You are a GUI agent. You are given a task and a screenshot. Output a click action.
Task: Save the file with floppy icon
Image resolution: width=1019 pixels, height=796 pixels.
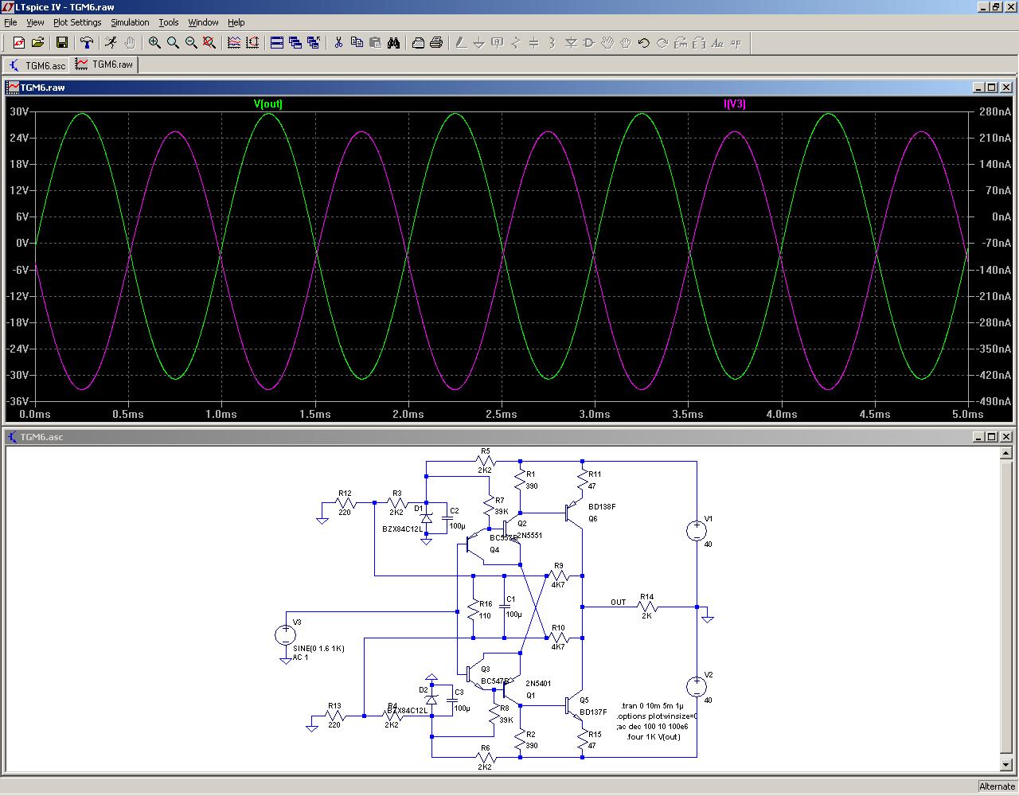pyautogui.click(x=62, y=43)
